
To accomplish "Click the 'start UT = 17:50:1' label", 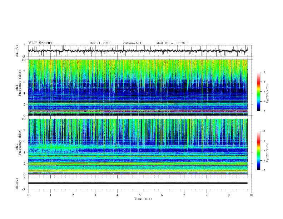I will [173, 43].
